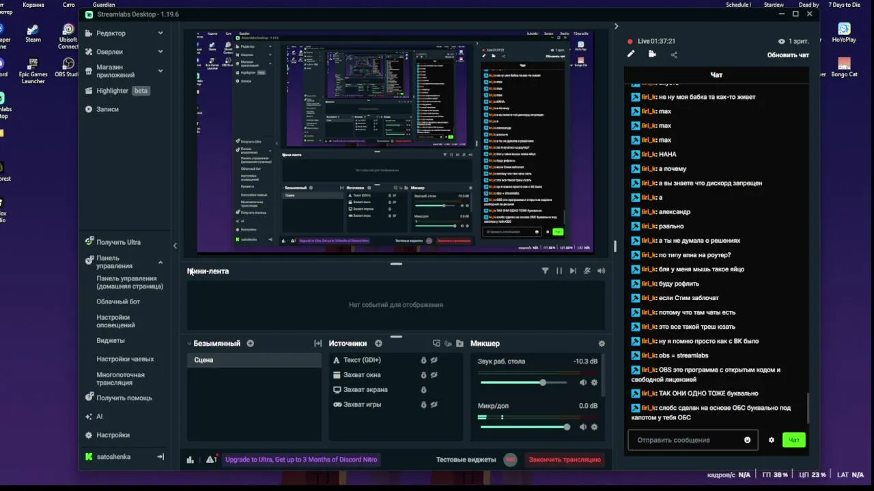Open settings gear for Звук раб. стола

[594, 383]
